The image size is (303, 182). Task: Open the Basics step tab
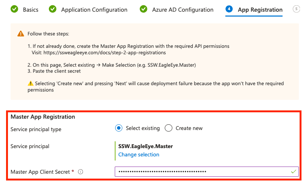[x=31, y=10]
